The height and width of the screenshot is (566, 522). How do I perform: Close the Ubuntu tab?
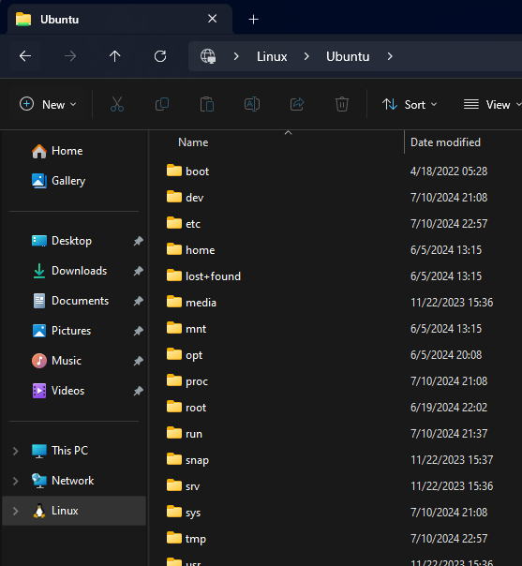click(x=212, y=19)
